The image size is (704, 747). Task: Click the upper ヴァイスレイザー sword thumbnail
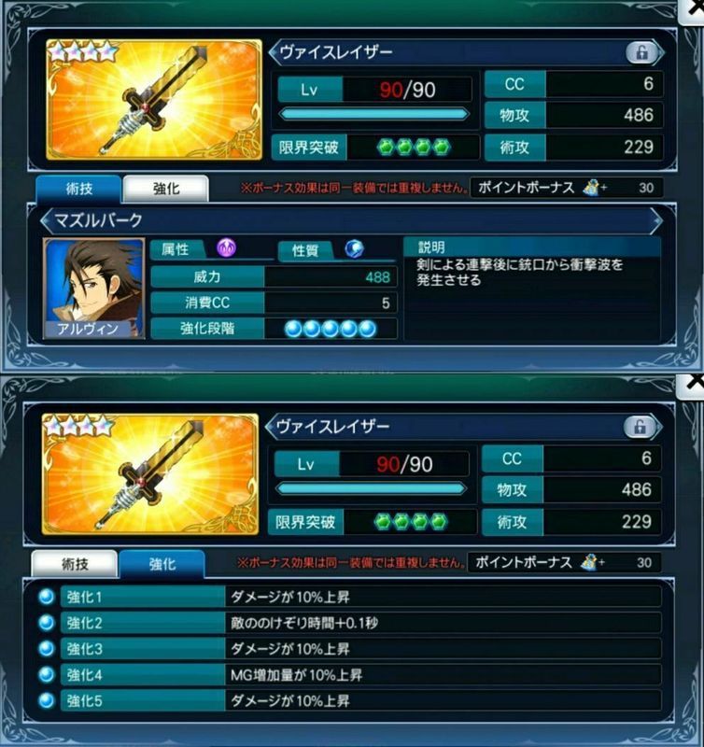coord(154,100)
